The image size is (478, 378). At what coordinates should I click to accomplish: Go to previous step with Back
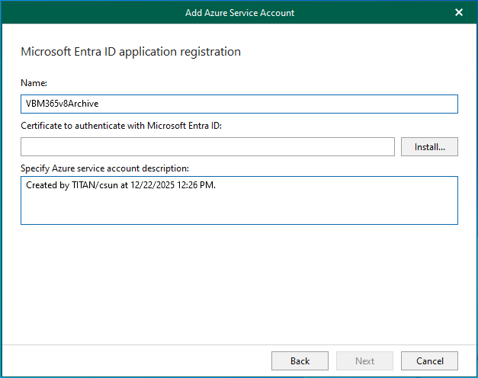pos(300,360)
